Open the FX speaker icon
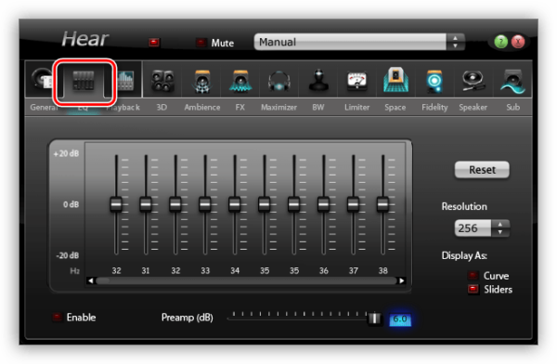The image size is (557, 364). [240, 81]
